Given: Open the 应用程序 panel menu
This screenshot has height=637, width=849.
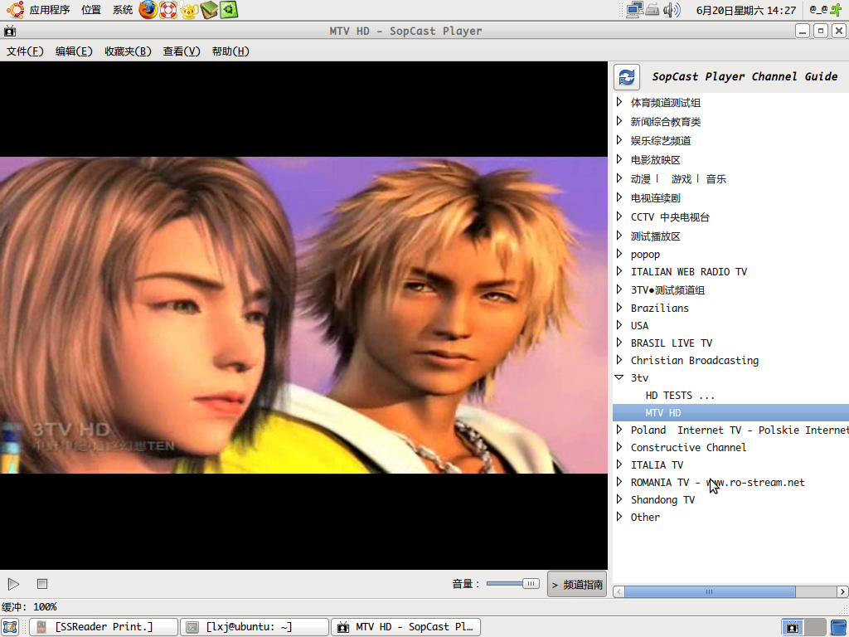Looking at the screenshot, I should (x=49, y=10).
